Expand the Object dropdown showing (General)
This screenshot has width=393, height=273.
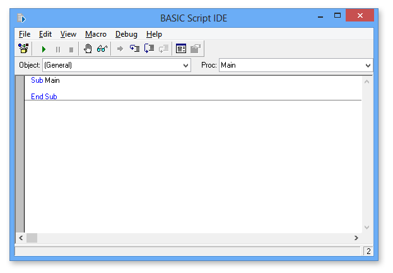coord(185,65)
